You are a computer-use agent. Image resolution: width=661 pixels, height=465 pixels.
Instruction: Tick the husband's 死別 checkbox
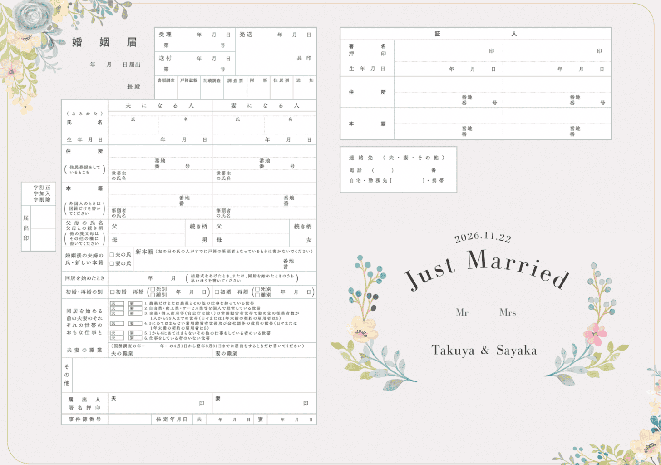tap(153, 289)
